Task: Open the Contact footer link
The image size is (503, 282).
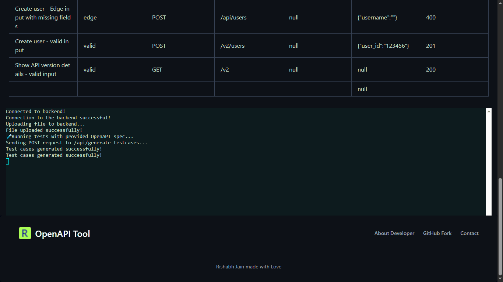Action: (x=469, y=233)
